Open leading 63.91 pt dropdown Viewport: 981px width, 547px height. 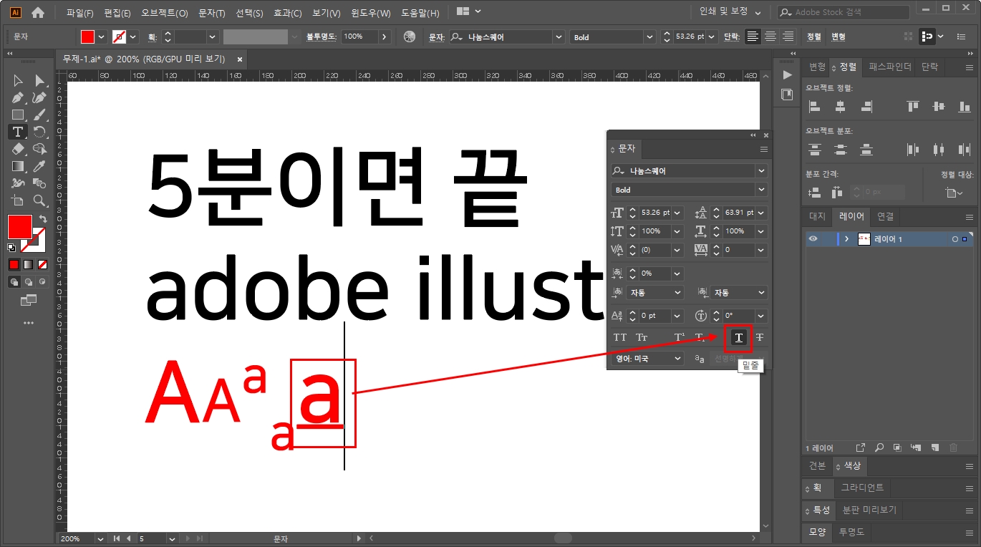point(761,213)
